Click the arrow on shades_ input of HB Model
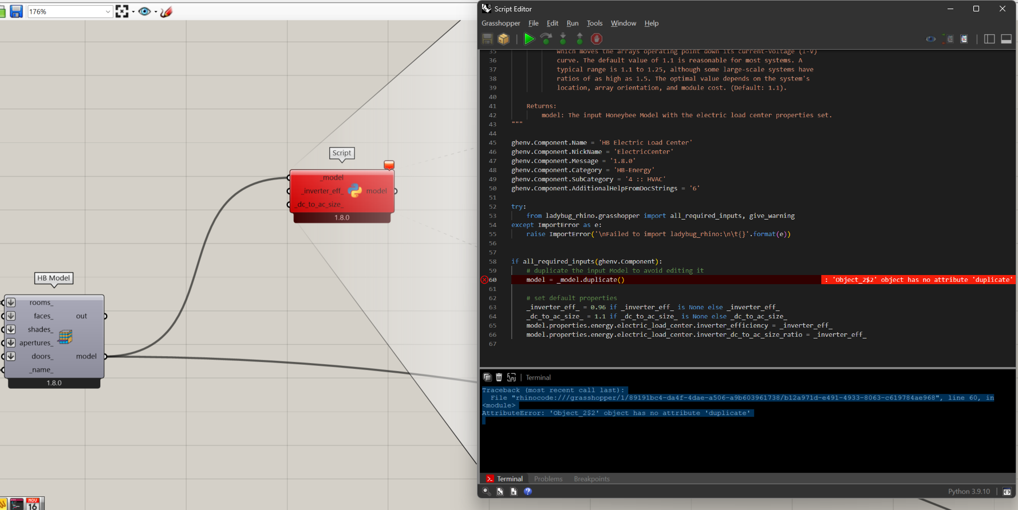 coord(11,329)
